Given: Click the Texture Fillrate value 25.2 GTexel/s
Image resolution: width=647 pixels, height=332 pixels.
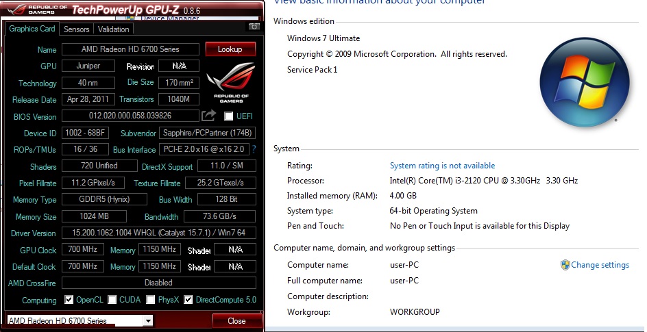Looking at the screenshot, I should [221, 183].
